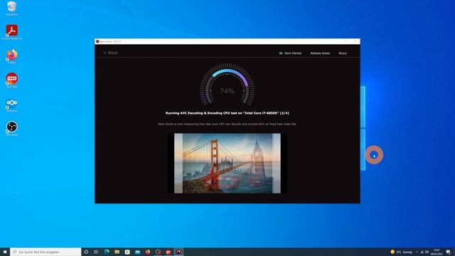Open Nero Market in Nero Score
The image size is (455, 256).
[x=290, y=53]
